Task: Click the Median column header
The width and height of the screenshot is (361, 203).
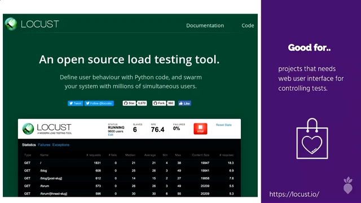Action: tap(130, 155)
